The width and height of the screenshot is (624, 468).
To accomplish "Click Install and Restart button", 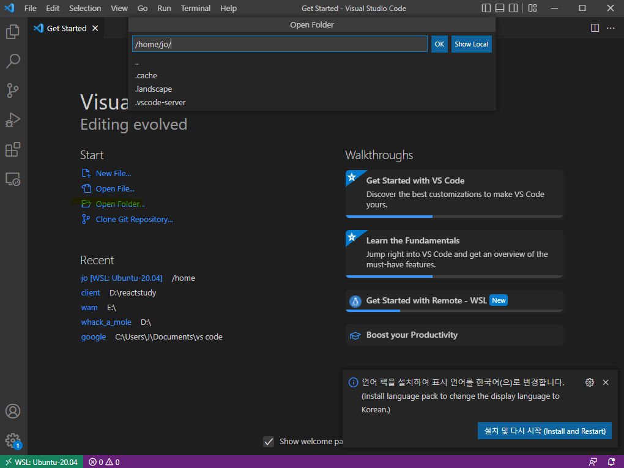I will [x=544, y=431].
